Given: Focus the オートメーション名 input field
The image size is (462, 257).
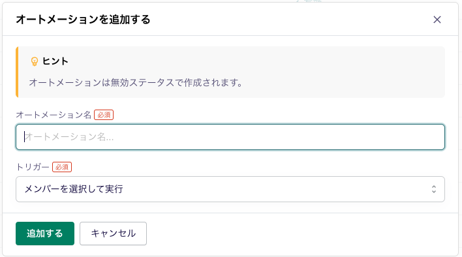Looking at the screenshot, I should click(230, 137).
